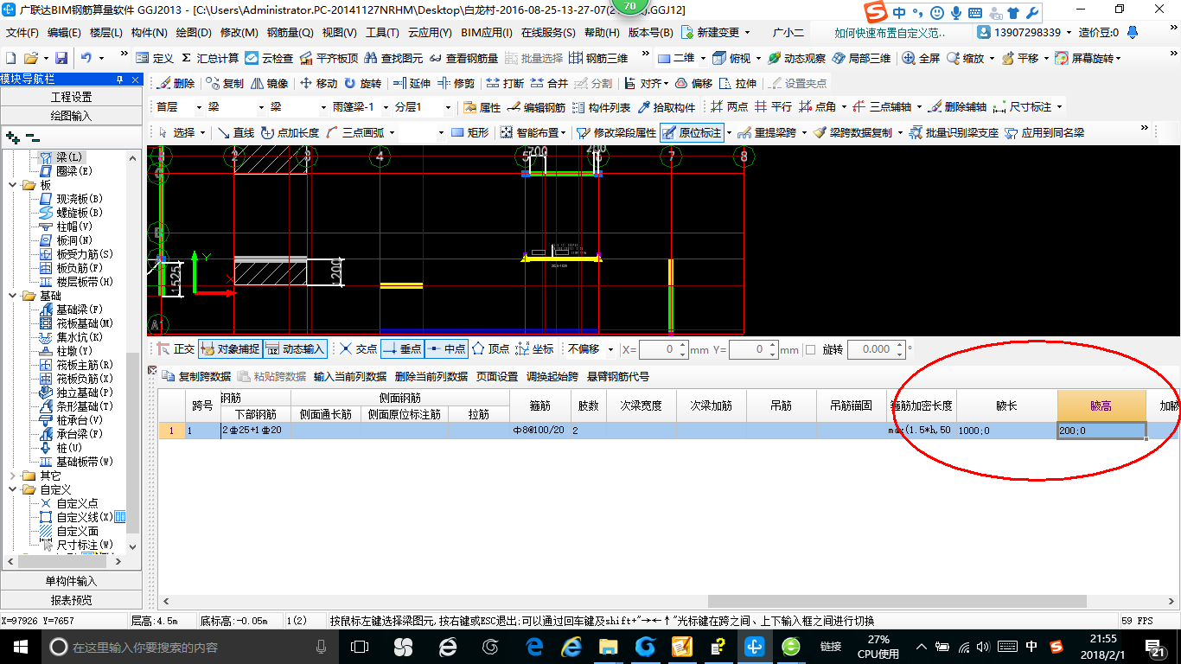Click 全屏 full screen tool
1181x664 pixels.
pos(921,58)
